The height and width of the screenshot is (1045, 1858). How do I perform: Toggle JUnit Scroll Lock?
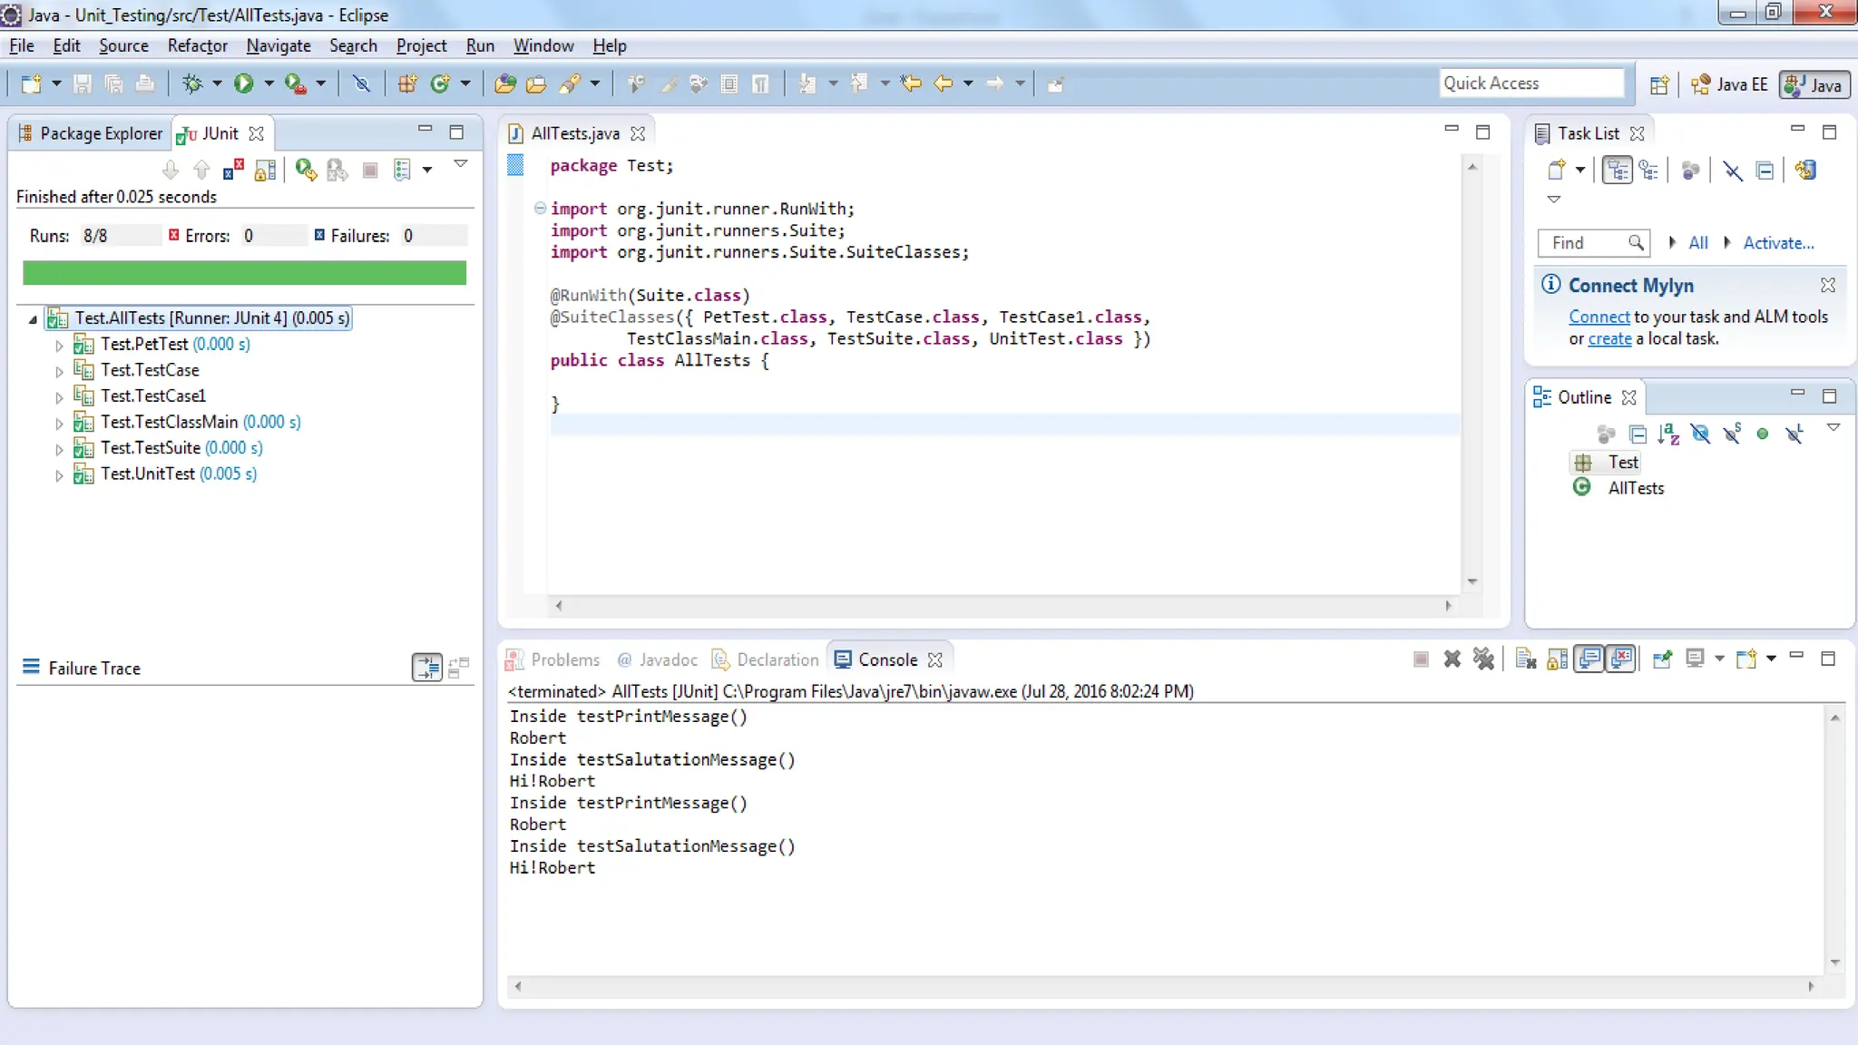click(x=265, y=170)
